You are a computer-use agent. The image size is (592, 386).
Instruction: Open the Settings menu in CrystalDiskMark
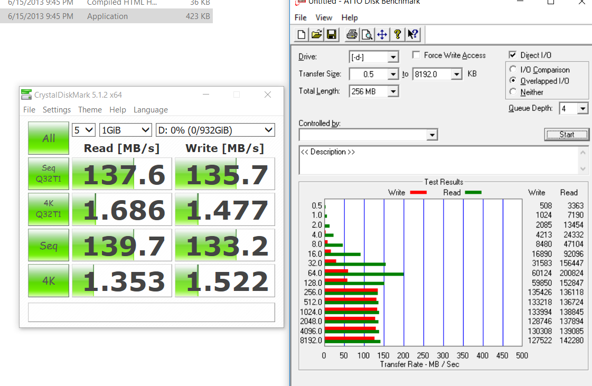pyautogui.click(x=57, y=110)
